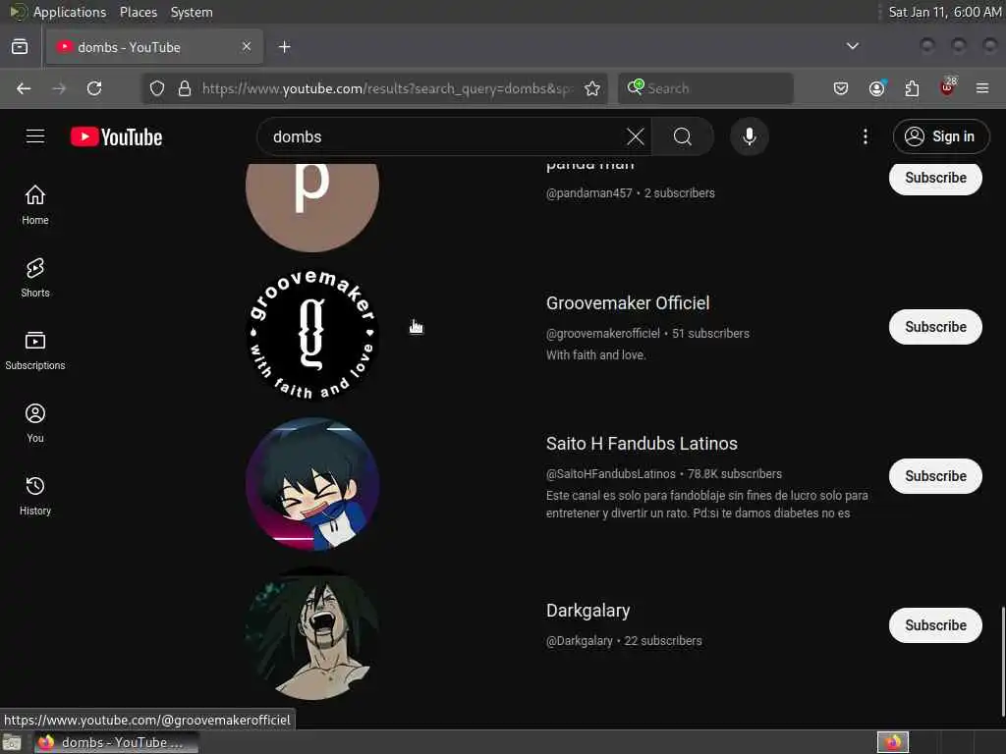Open the Pocket save icon
This screenshot has height=754, width=1006.
click(x=841, y=88)
